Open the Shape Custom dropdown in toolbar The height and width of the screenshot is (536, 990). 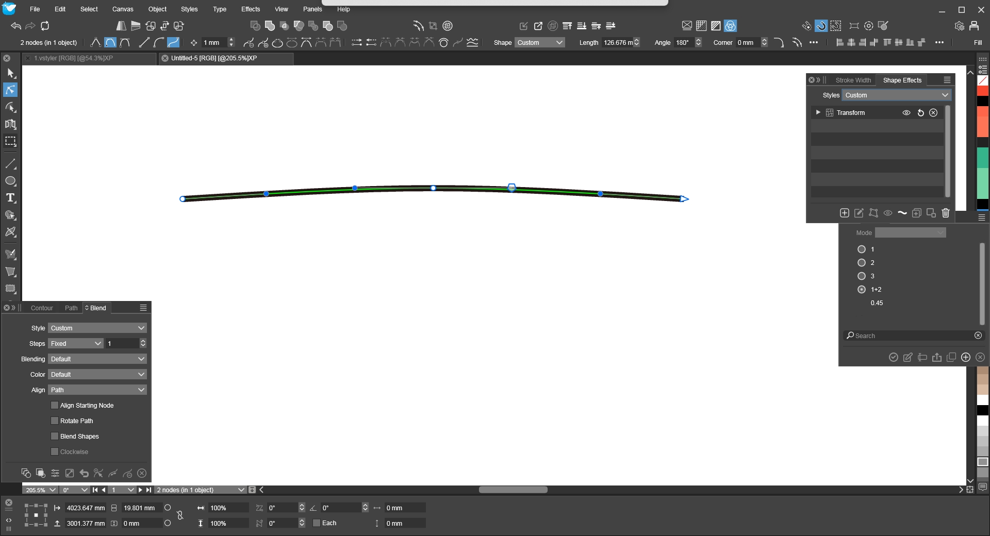[x=539, y=43]
